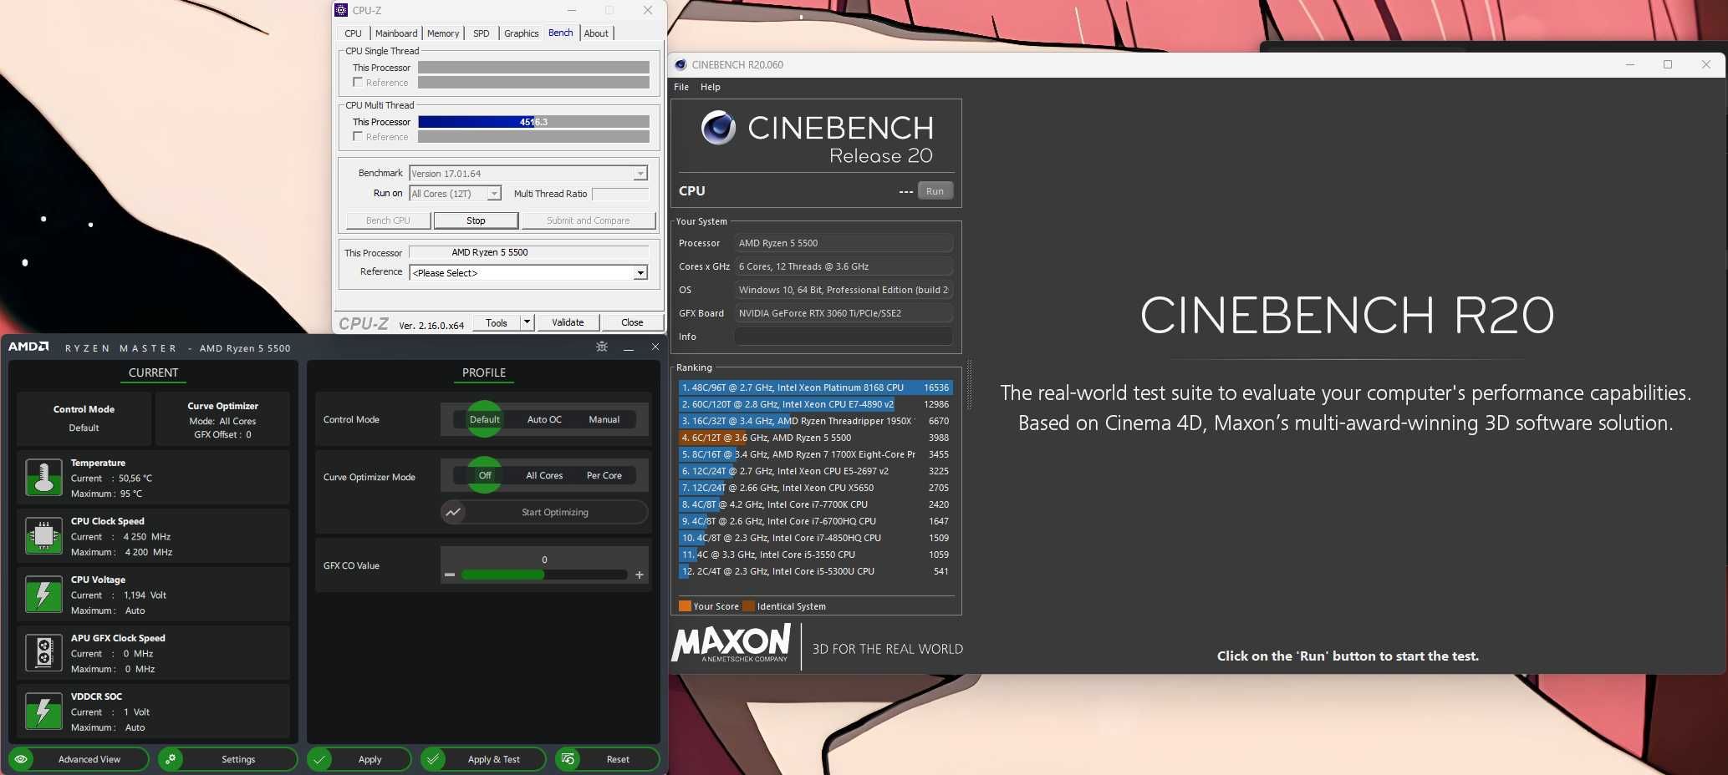Click the Run button for Cinebench CPU test
Image resolution: width=1728 pixels, height=775 pixels.
[x=935, y=191]
